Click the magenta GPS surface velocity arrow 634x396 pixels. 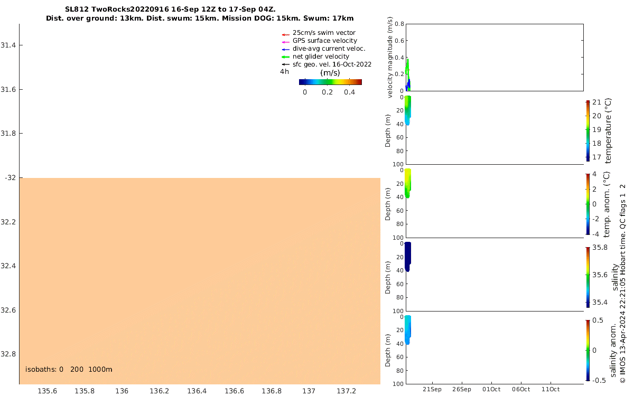tap(286, 42)
